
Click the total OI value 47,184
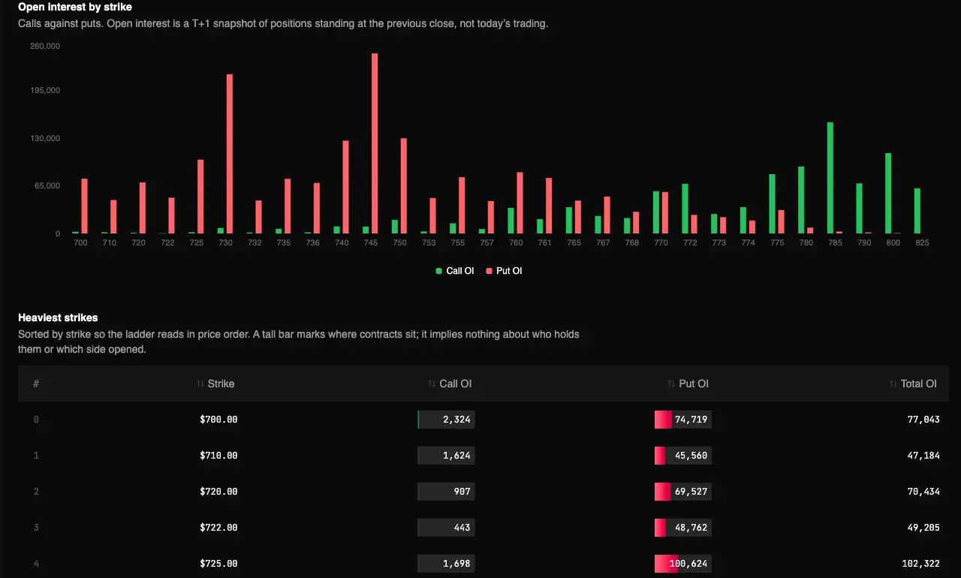[923, 456]
